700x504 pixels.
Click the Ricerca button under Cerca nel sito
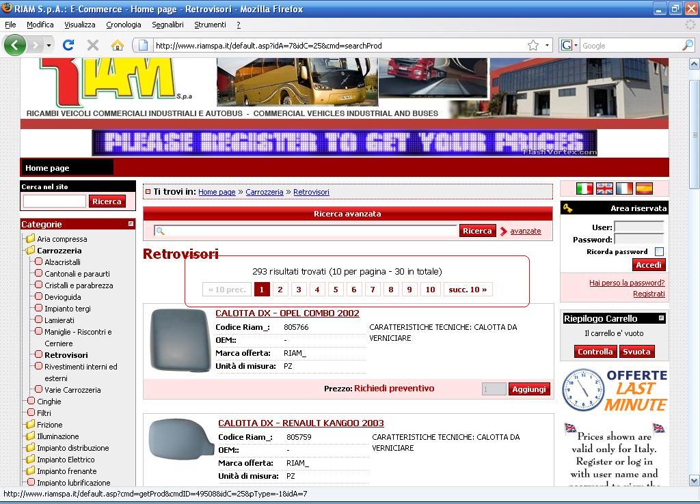[107, 201]
